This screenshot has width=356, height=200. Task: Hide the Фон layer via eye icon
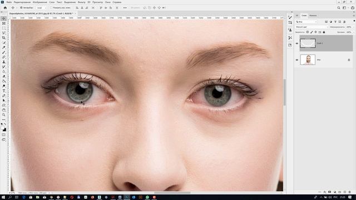tap(297, 60)
